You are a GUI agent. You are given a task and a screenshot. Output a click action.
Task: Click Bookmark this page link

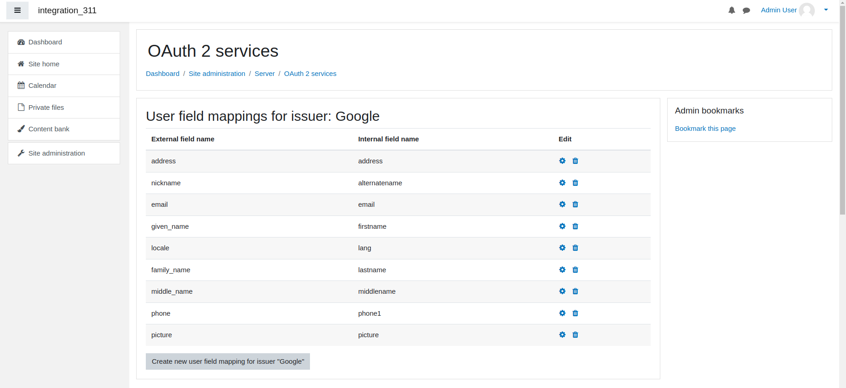[x=705, y=129]
